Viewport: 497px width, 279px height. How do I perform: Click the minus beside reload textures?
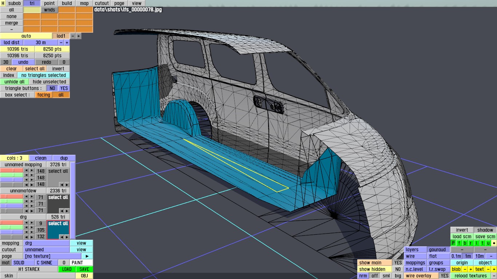point(494,276)
